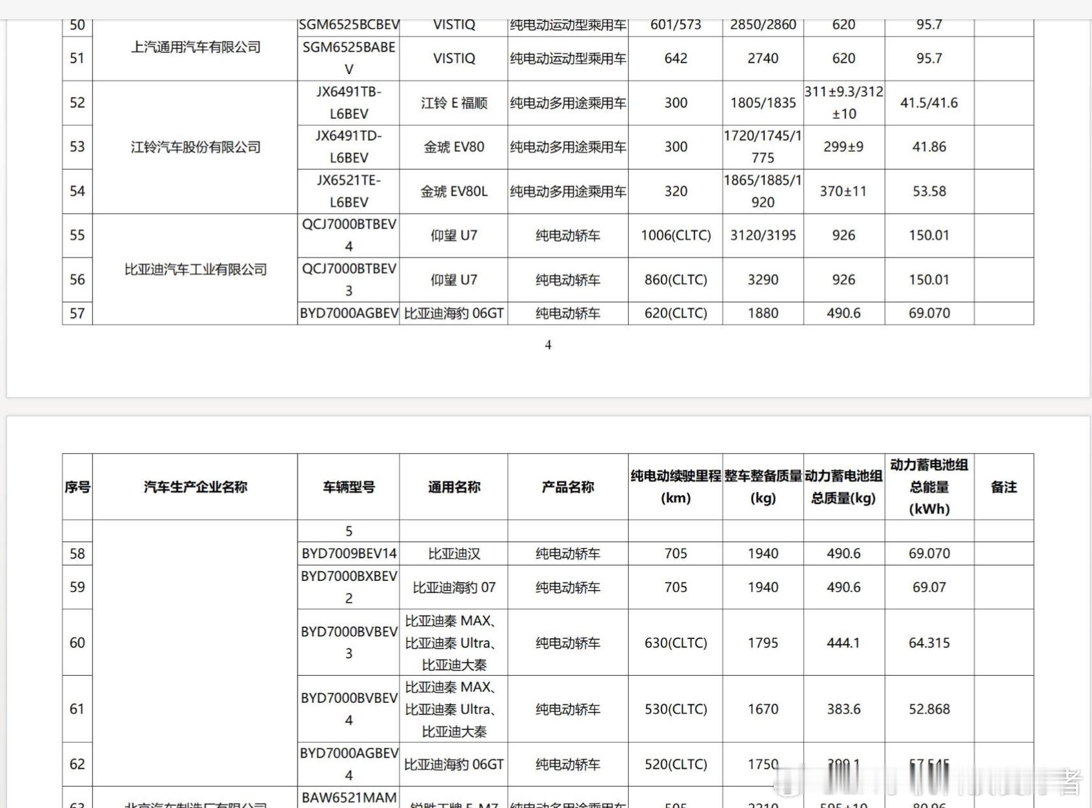This screenshot has width=1092, height=808.
Task: Select battery energy 64.315
Action: click(x=929, y=643)
